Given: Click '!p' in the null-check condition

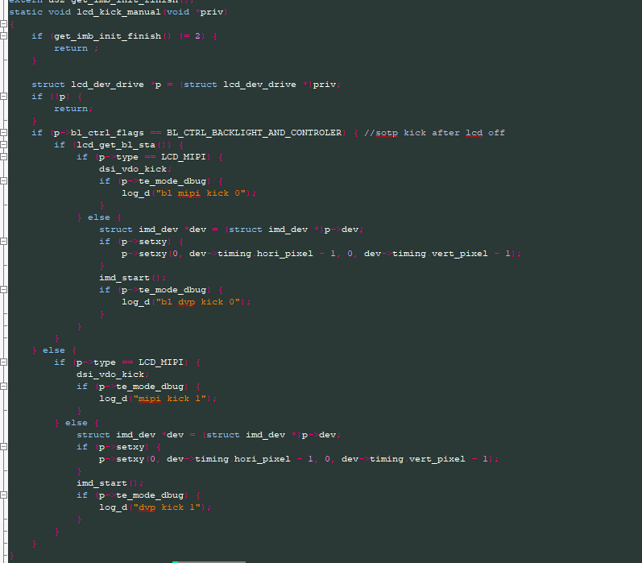Looking at the screenshot, I should [x=60, y=97].
